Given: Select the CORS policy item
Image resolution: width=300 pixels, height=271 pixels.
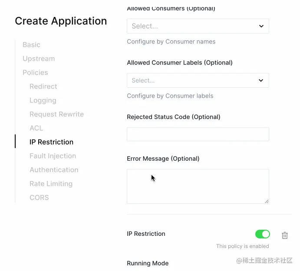Looking at the screenshot, I should coord(39,198).
